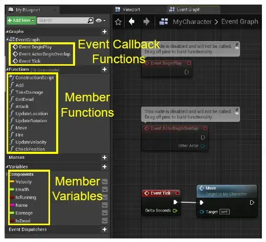
Task: Toggle IsDead variable's visibility eye
Action: click(x=105, y=221)
